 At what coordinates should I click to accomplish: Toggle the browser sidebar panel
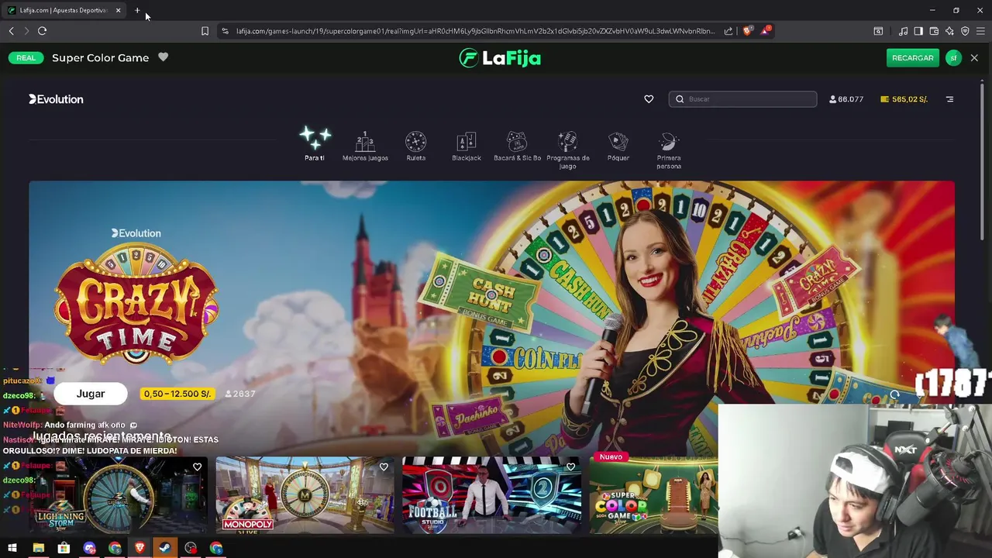pyautogui.click(x=918, y=31)
